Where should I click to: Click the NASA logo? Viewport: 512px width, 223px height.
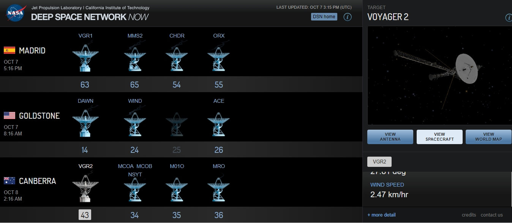(x=16, y=13)
